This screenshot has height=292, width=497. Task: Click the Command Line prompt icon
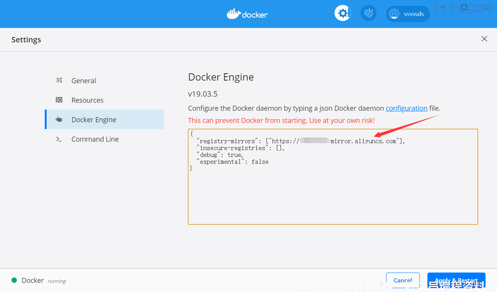(59, 139)
